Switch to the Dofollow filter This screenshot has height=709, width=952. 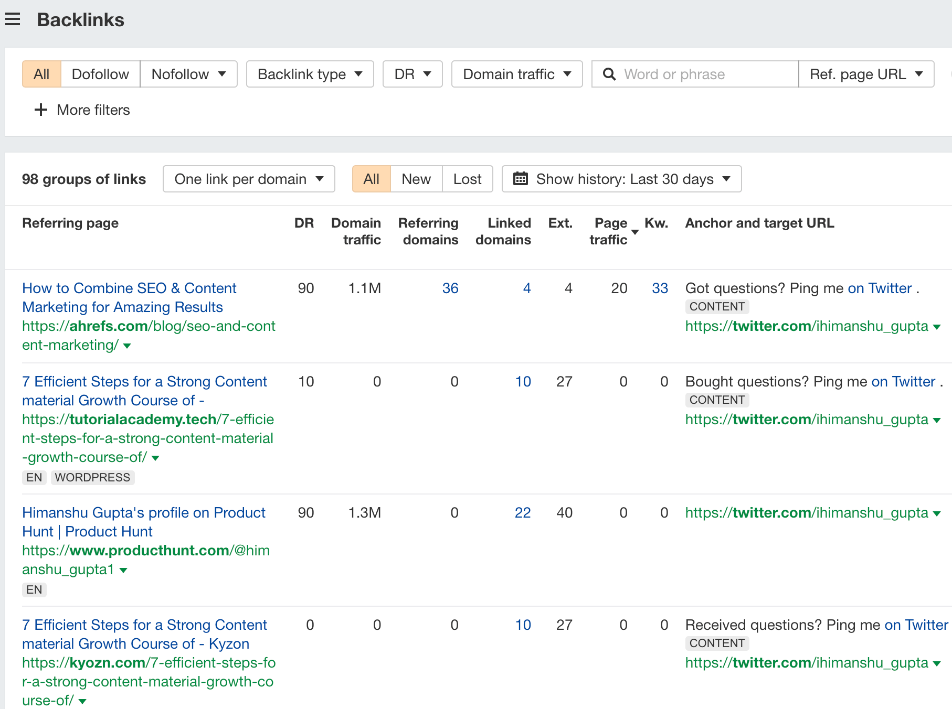[x=100, y=74]
